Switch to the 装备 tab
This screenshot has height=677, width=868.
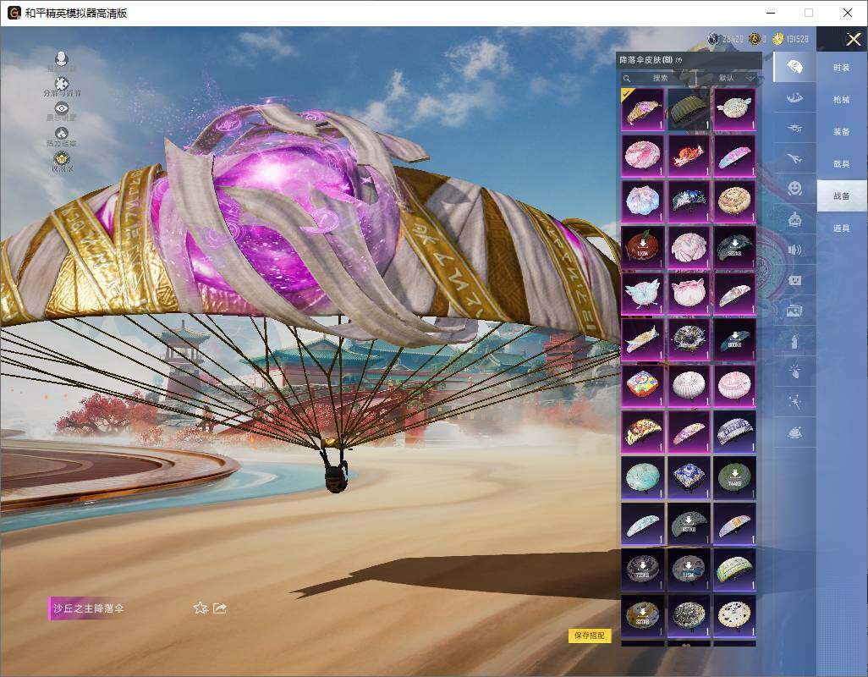click(842, 132)
